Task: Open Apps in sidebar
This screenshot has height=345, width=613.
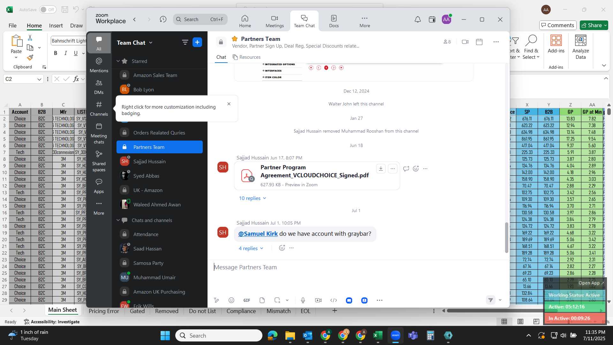Action: [99, 186]
